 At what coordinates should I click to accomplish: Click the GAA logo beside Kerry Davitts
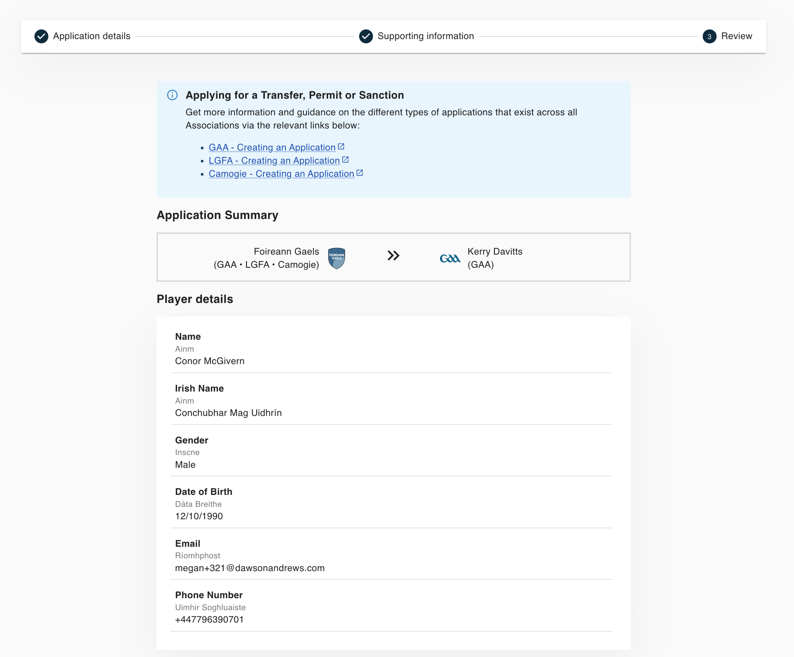click(x=450, y=258)
